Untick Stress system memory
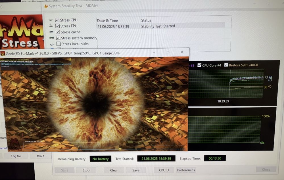Viewport: 284px width, 180px height. pyautogui.click(x=58, y=38)
